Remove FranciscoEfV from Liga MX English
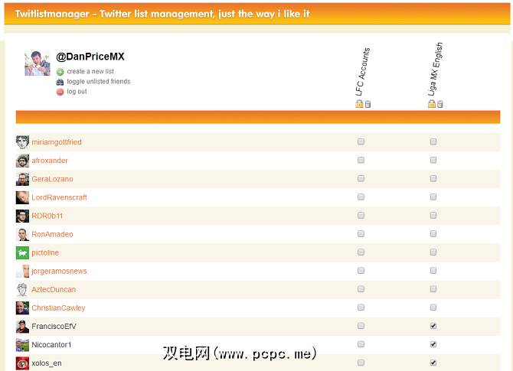Viewport: 513px width, 371px height. click(x=433, y=326)
